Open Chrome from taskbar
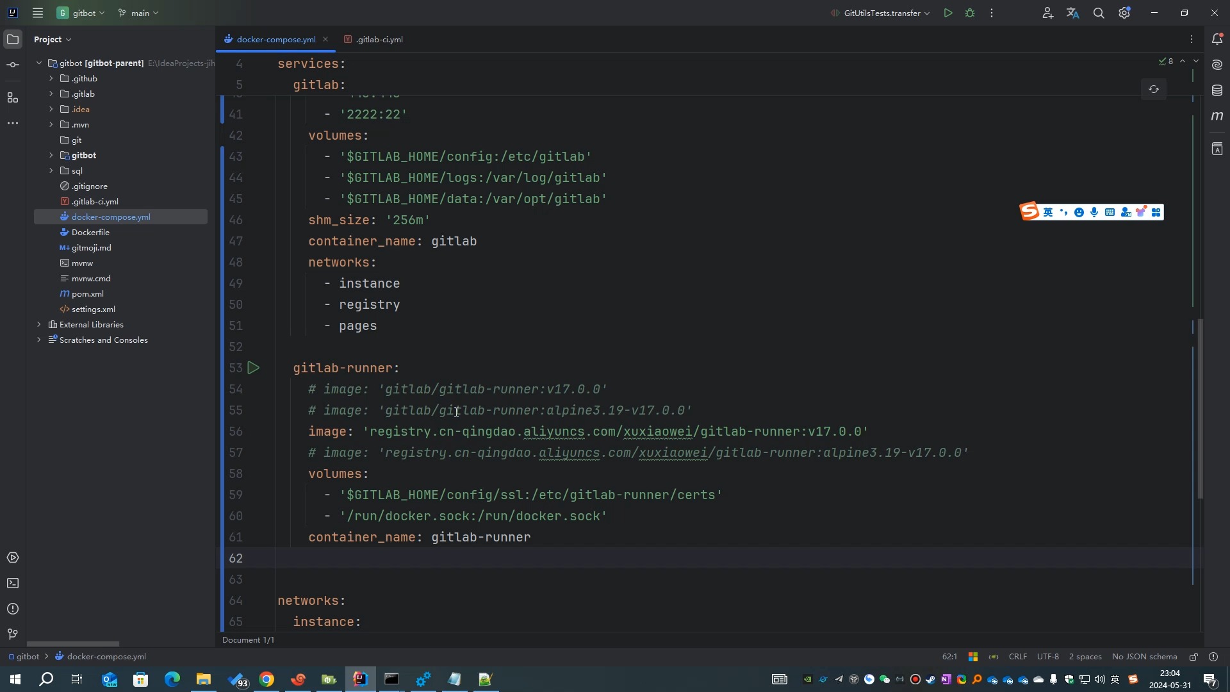The image size is (1230, 692). [x=266, y=679]
